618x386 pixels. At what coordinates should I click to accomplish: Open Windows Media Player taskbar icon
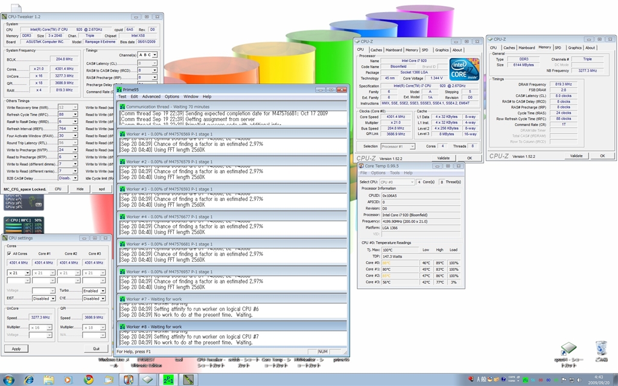point(68,379)
